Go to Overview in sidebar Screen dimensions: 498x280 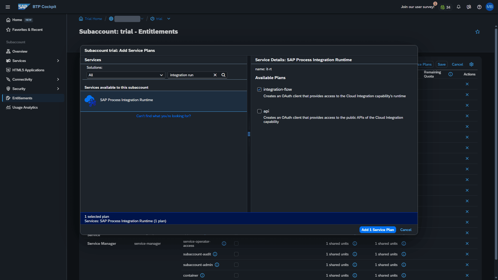[x=33, y=51]
